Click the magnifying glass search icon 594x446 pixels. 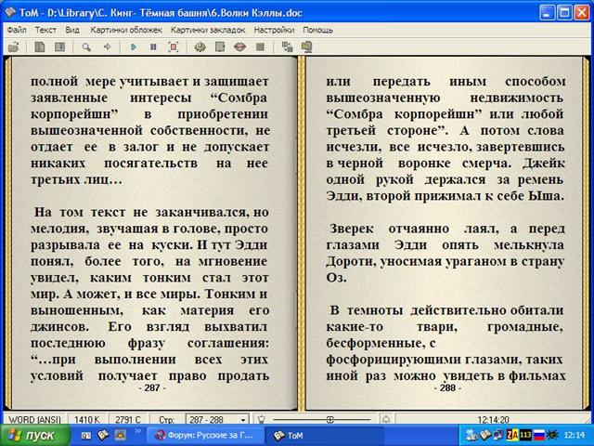[85, 46]
